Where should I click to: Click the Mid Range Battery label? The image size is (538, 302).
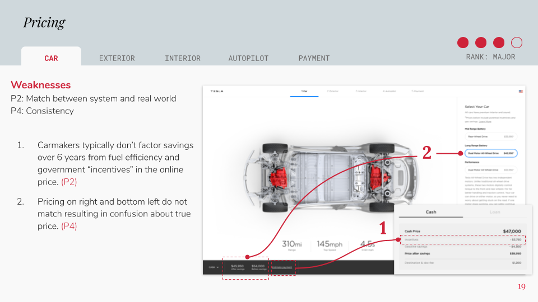pyautogui.click(x=475, y=129)
